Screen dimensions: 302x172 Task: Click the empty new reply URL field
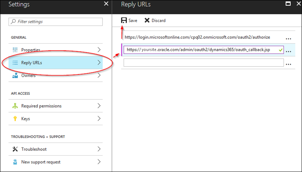click(203, 63)
